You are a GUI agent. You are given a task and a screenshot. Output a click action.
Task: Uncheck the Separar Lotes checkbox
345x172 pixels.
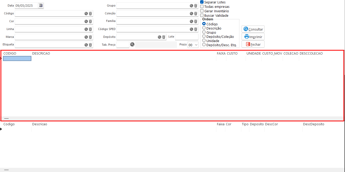click(x=202, y=2)
